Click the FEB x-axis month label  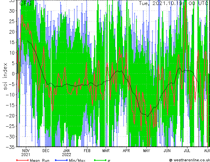87,151
